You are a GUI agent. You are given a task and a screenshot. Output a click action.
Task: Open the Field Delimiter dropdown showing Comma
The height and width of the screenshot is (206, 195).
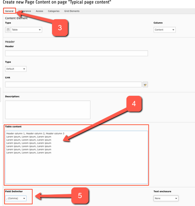pyautogui.click(x=16, y=198)
